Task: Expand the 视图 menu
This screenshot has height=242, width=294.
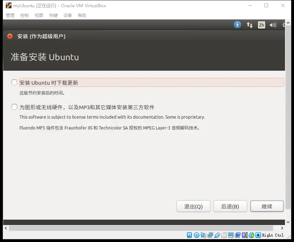Action: click(x=39, y=16)
